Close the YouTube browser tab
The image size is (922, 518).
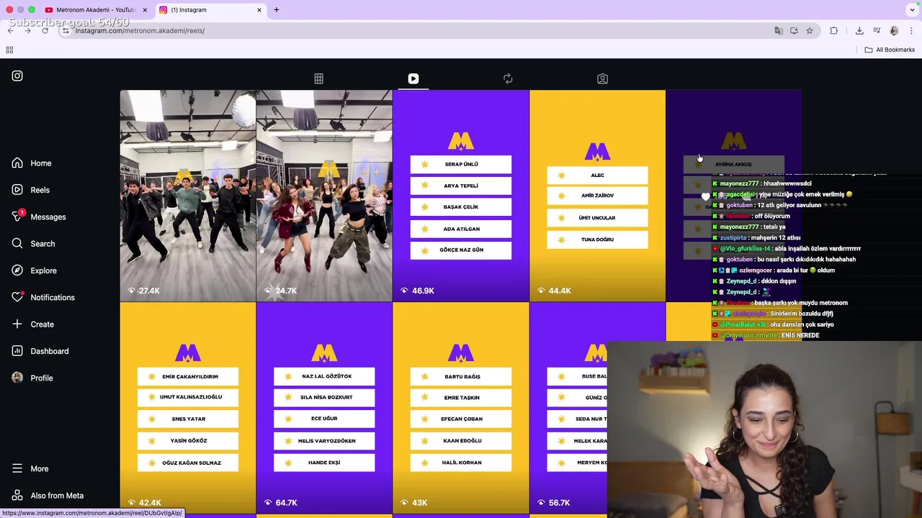pos(145,10)
